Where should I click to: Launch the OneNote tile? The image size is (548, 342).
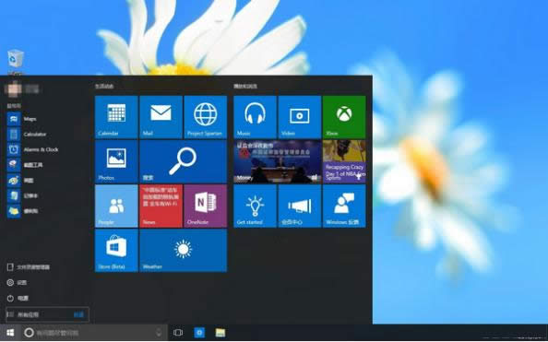206,206
